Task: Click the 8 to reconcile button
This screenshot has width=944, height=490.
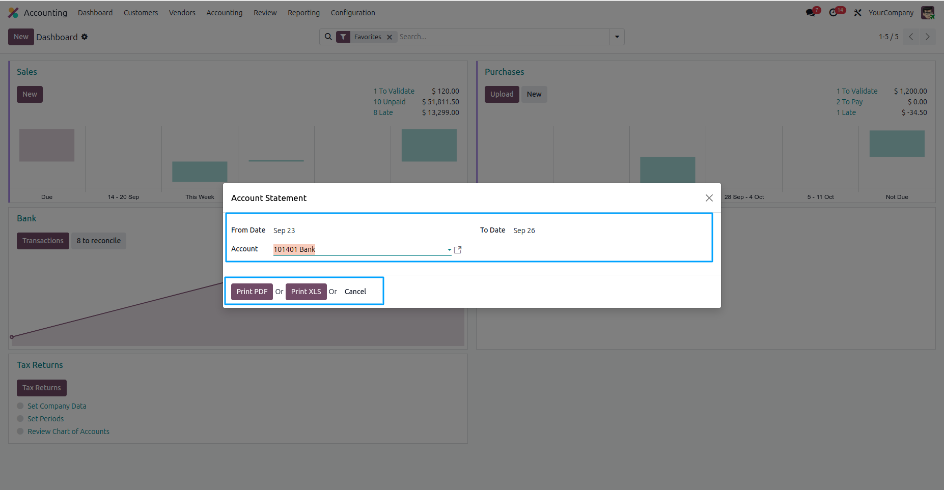Action: click(x=99, y=241)
